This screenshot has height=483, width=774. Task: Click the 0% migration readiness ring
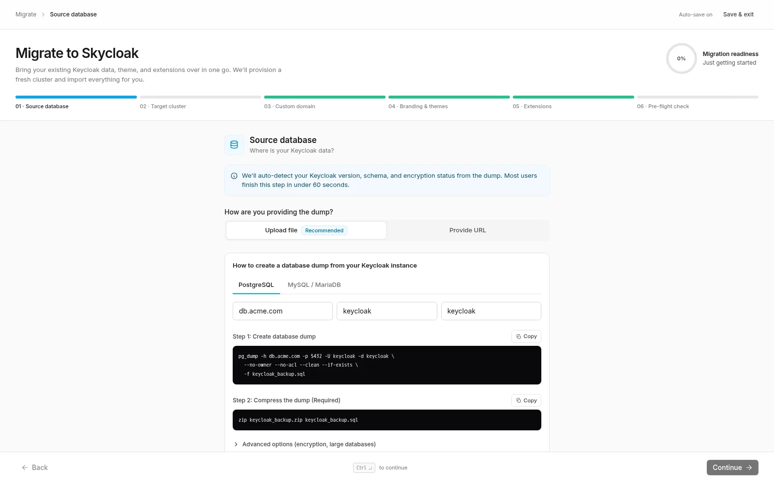[x=681, y=58]
